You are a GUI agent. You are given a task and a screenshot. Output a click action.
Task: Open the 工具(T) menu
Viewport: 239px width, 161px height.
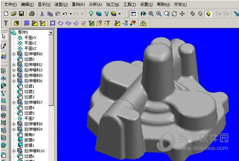pyautogui.click(x=130, y=4)
